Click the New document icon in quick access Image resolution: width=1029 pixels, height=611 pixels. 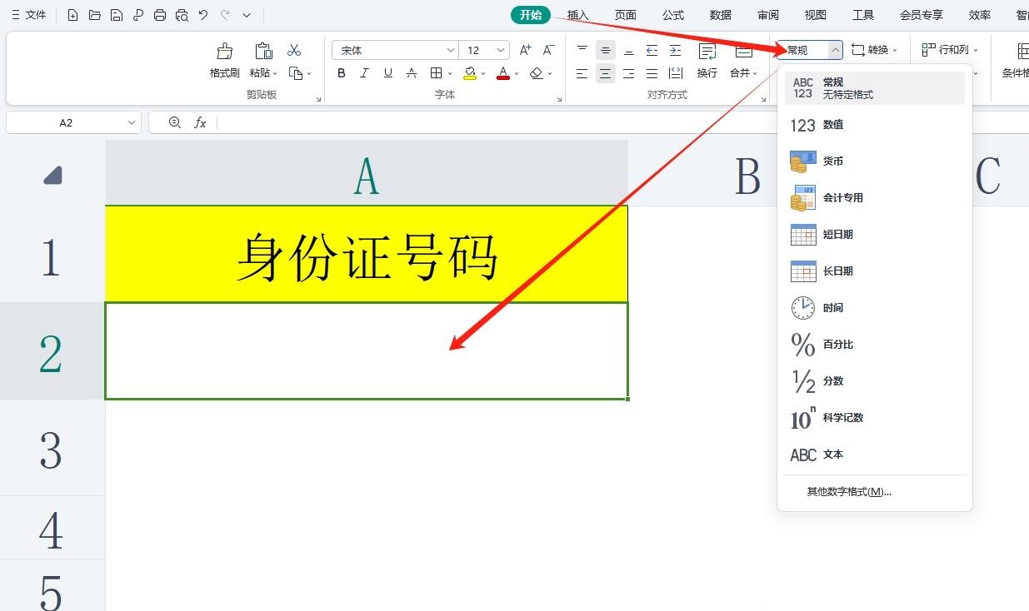coord(73,15)
